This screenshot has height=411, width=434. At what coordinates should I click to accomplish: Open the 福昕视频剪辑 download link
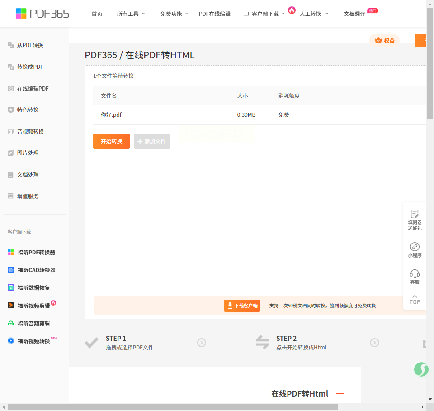tap(34, 306)
